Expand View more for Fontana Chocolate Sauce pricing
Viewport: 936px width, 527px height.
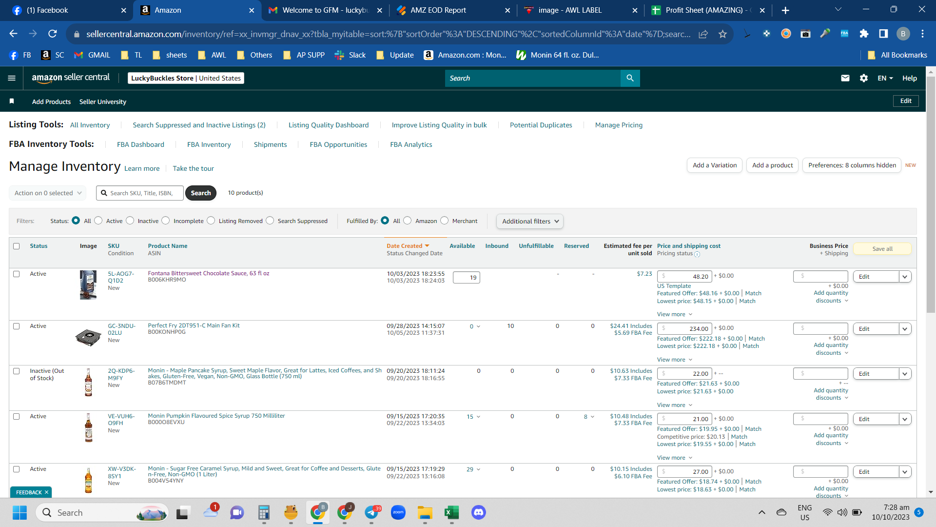[x=675, y=314]
